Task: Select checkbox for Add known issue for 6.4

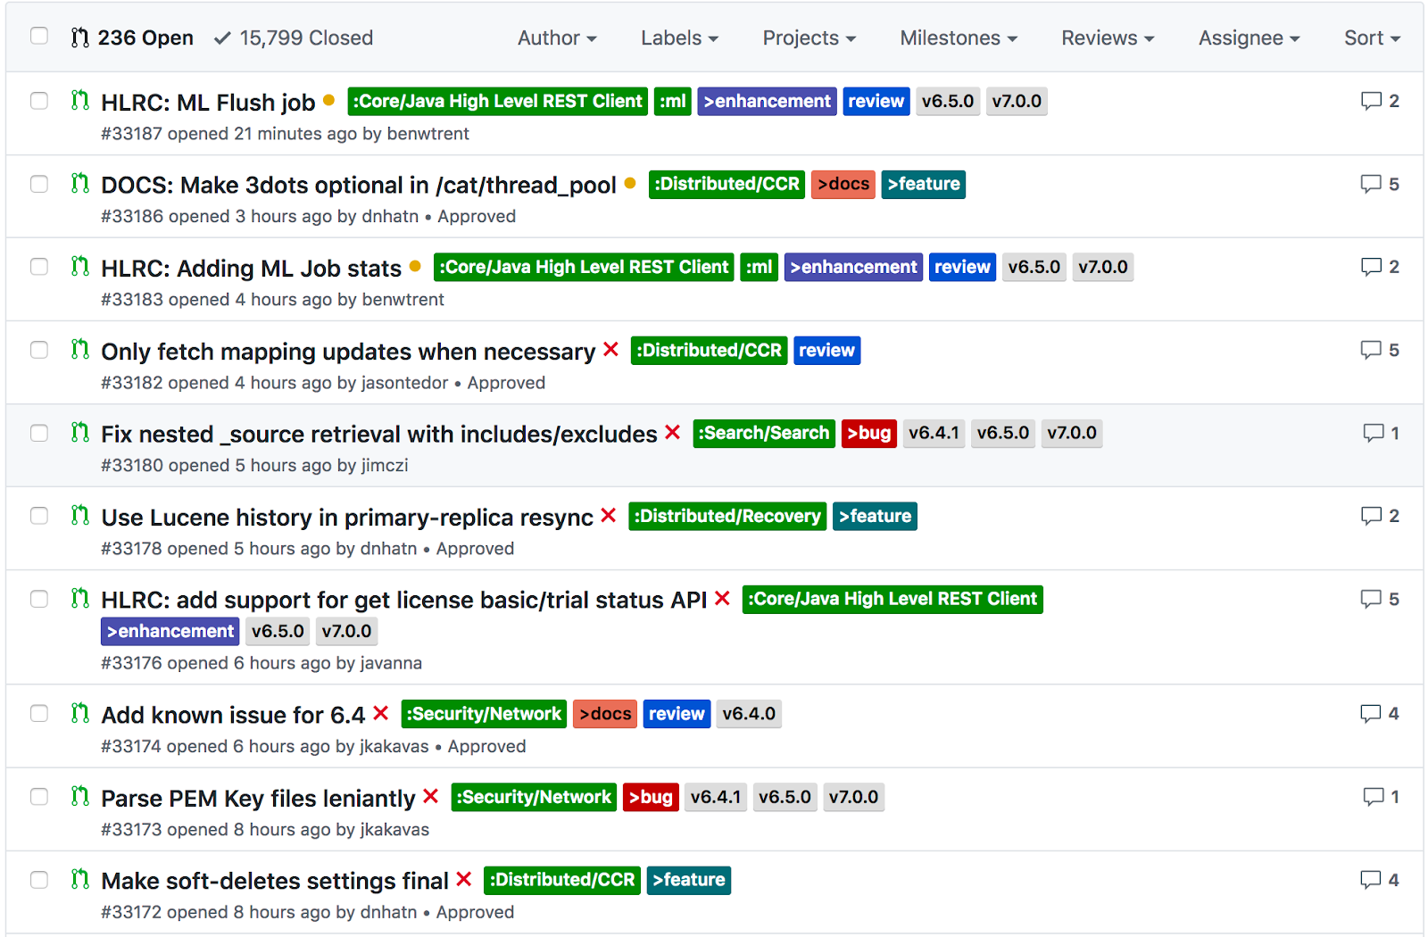Action: click(x=39, y=713)
